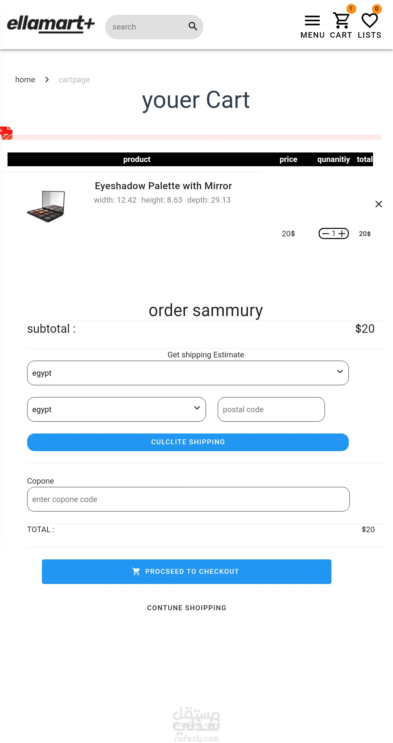Increase quantity with the plus icon

342,234
